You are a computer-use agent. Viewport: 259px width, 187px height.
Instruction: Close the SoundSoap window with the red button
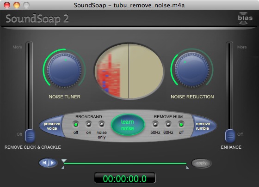[7, 5]
